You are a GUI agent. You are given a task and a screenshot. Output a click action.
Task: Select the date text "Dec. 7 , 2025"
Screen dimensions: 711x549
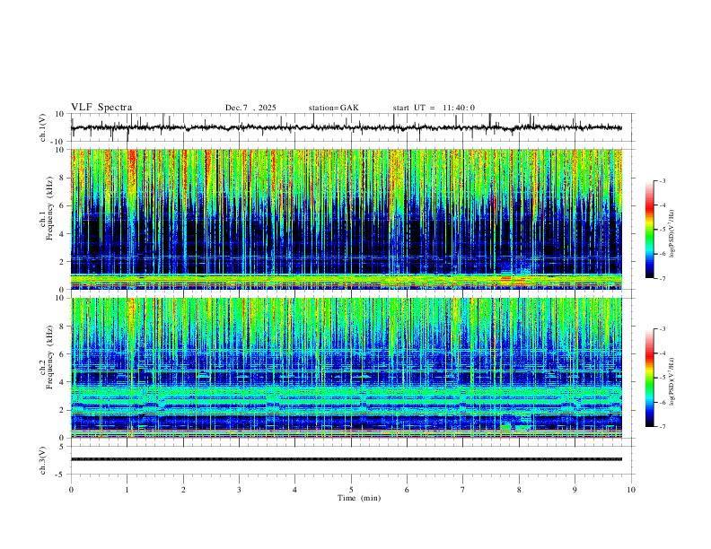click(x=250, y=108)
